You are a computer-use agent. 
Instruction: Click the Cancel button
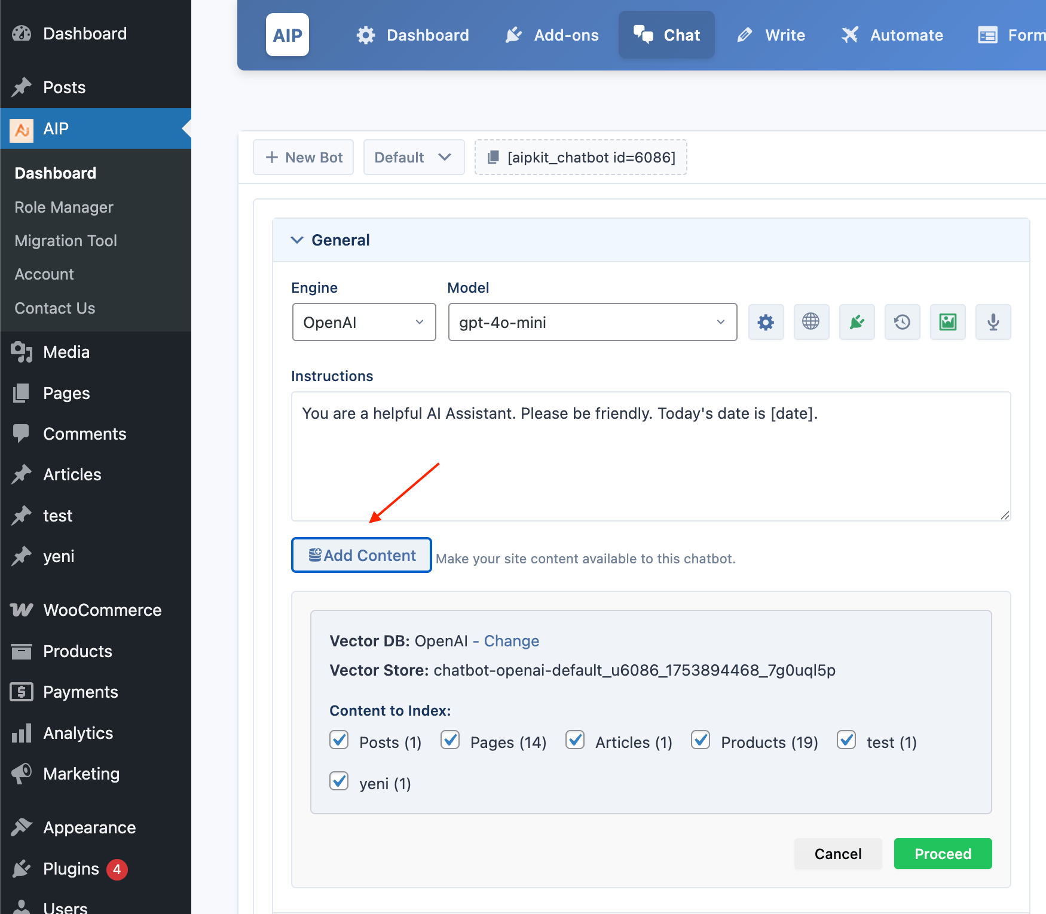(x=838, y=854)
